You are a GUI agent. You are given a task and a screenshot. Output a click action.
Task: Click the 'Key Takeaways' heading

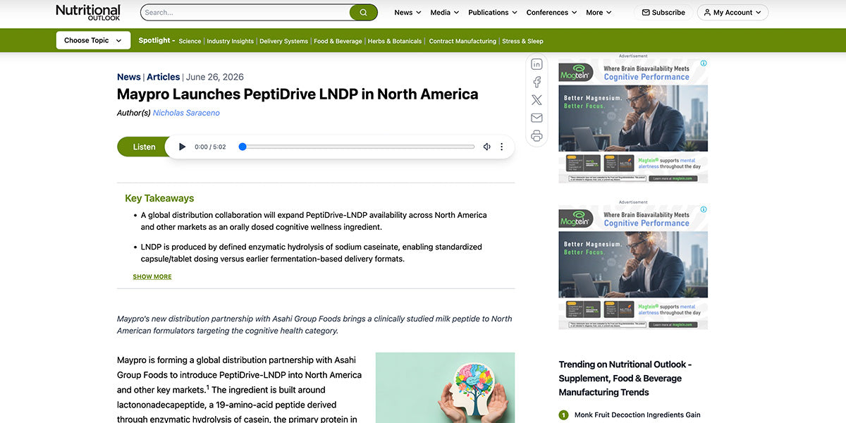pyautogui.click(x=159, y=198)
